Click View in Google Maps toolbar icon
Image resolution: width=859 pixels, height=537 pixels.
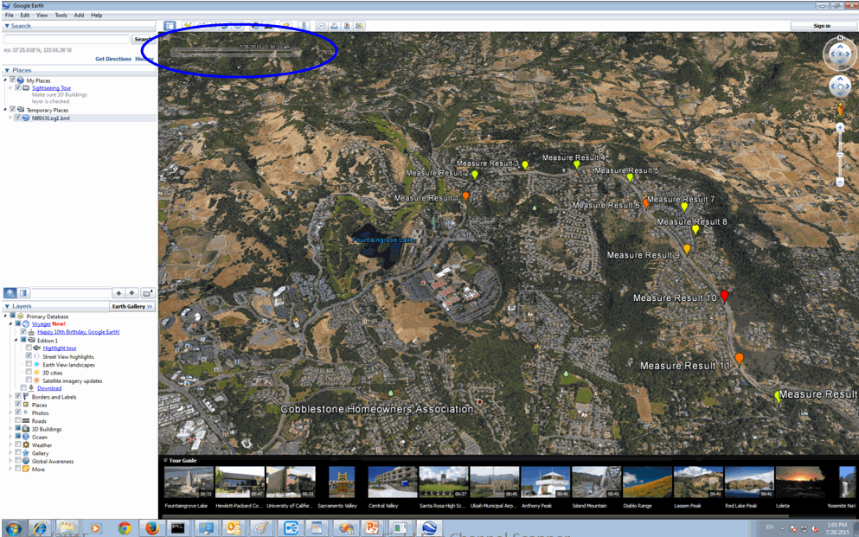[x=359, y=26]
